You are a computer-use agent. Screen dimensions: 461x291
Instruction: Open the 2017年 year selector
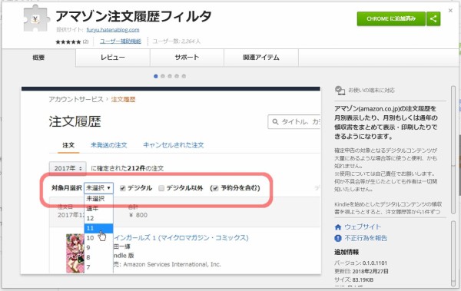click(x=68, y=168)
